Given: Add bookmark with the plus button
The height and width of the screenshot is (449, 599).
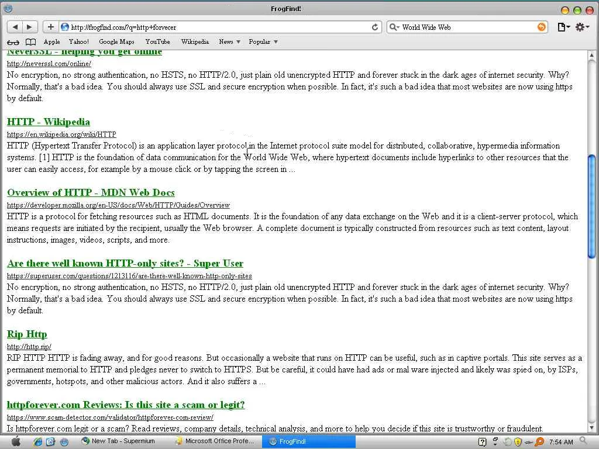Looking at the screenshot, I should (50, 27).
